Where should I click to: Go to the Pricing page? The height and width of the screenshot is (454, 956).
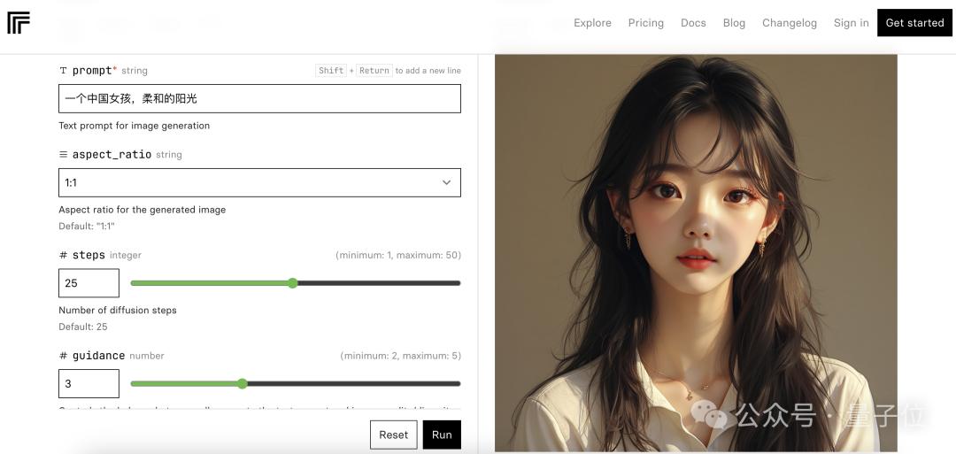[645, 23]
